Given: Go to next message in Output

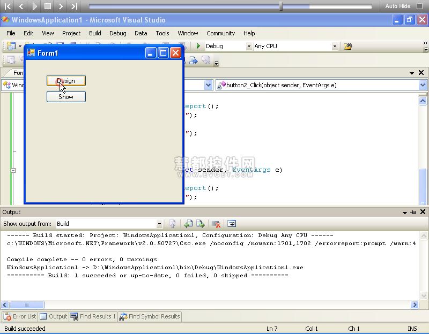Looking at the screenshot, I should (200, 224).
